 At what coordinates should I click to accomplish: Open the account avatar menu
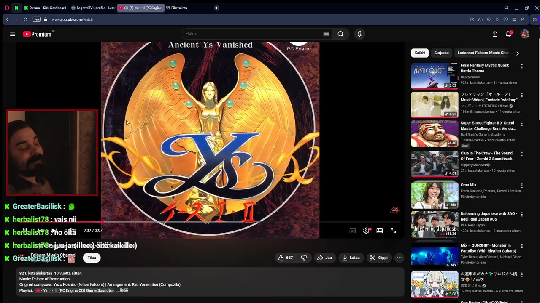(525, 34)
